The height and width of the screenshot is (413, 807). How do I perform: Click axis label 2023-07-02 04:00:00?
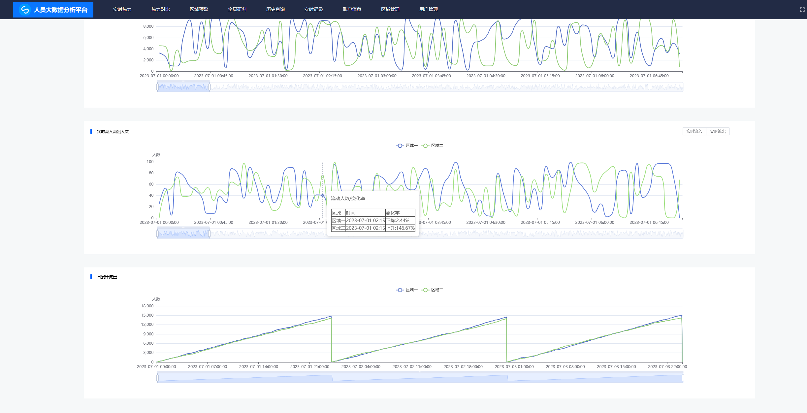[x=361, y=367]
